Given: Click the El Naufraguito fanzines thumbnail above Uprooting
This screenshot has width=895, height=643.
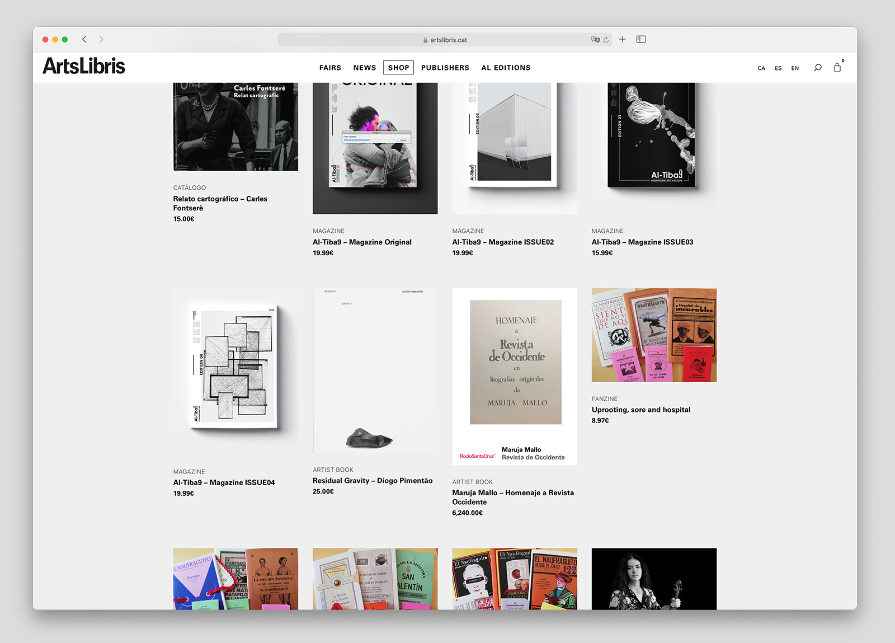Looking at the screenshot, I should (654, 335).
